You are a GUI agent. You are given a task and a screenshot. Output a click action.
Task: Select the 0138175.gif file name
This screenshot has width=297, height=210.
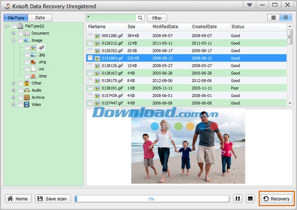click(112, 81)
